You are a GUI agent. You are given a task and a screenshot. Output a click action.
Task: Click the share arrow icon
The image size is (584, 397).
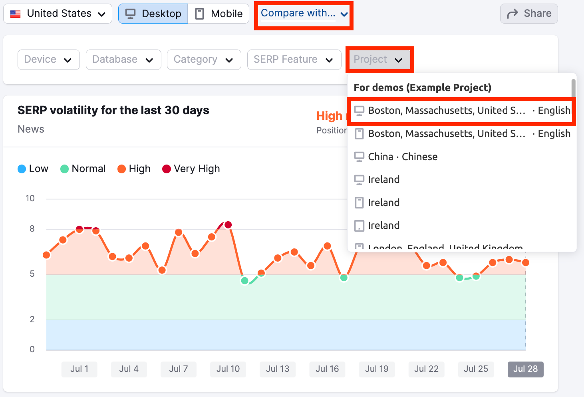[512, 14]
